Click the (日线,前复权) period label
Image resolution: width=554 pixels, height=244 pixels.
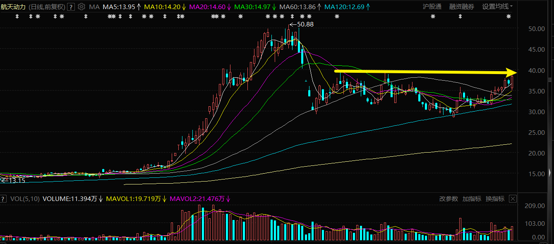(x=46, y=7)
